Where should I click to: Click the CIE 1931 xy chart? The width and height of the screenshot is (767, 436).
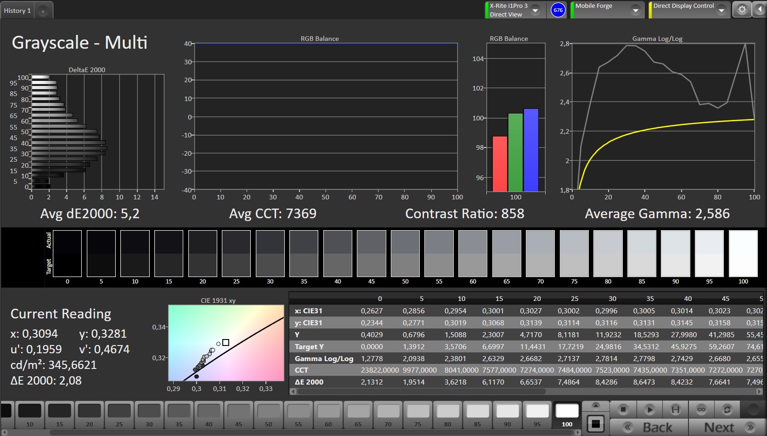[226, 343]
